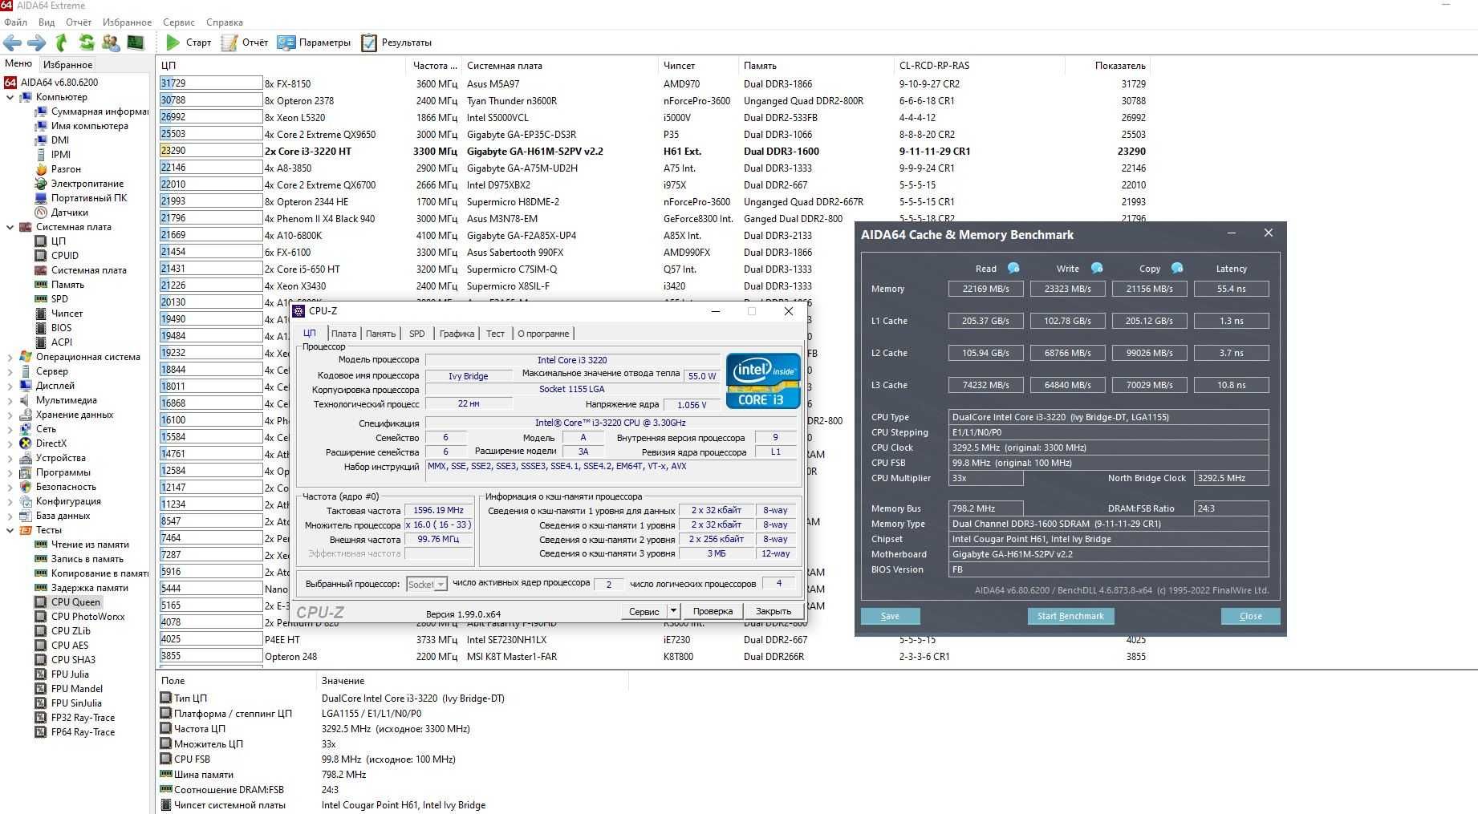Expand the Дисплей tree node

(x=10, y=386)
